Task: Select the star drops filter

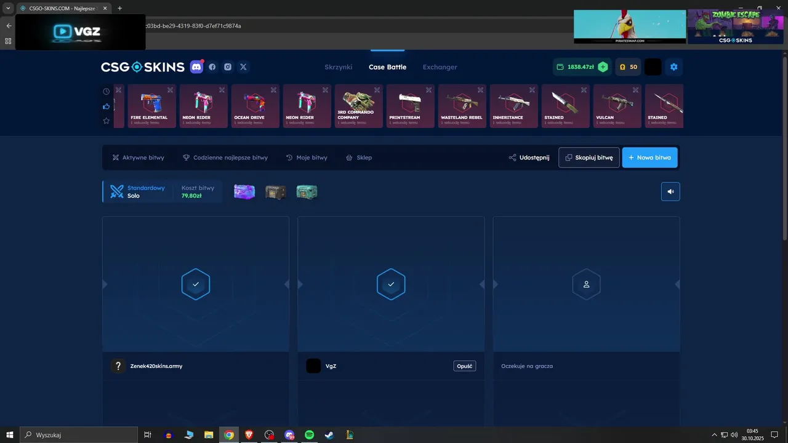Action: (x=106, y=121)
